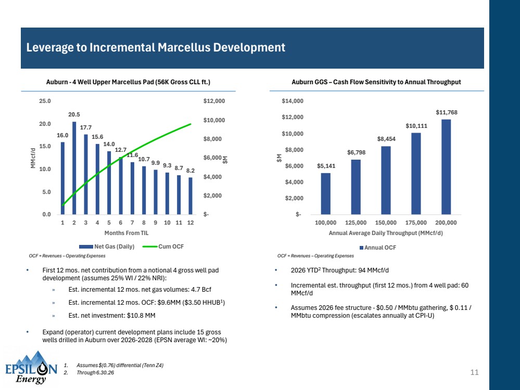Click the left chart's '25.0' axis value
520x390 pixels.
pyautogui.click(x=45, y=101)
